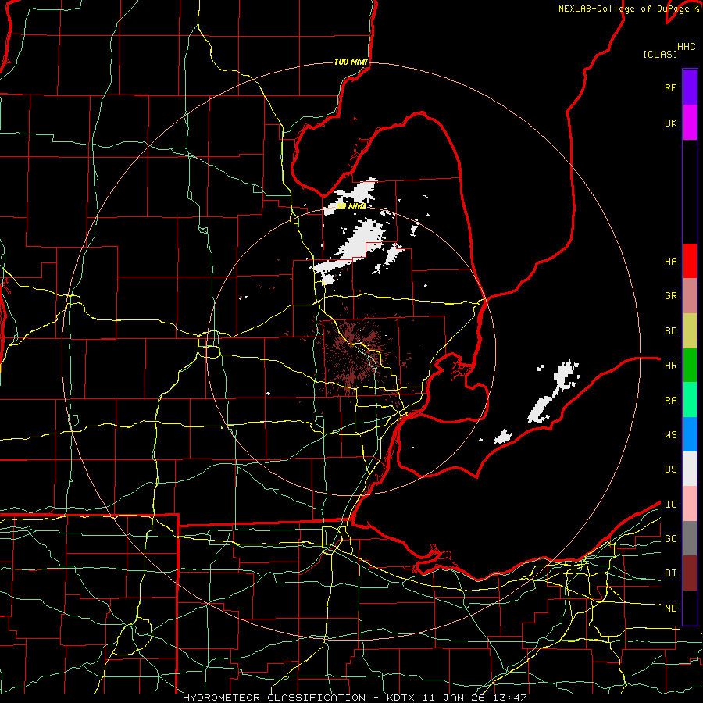The width and height of the screenshot is (703, 703).
Task: Click the Hydrometeor Classification KDTX title caption
Action: coord(355,698)
